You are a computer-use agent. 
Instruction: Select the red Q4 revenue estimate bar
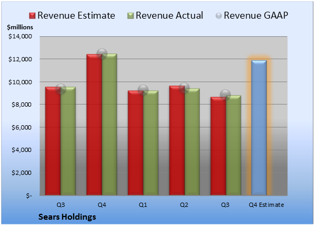click(x=94, y=125)
